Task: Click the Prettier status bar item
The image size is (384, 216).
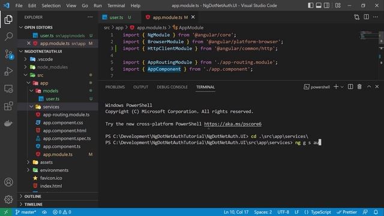Action: (x=347, y=212)
